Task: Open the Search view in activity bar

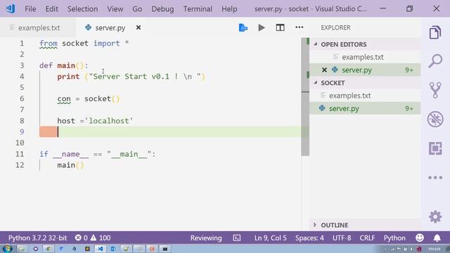Action: [x=435, y=61]
